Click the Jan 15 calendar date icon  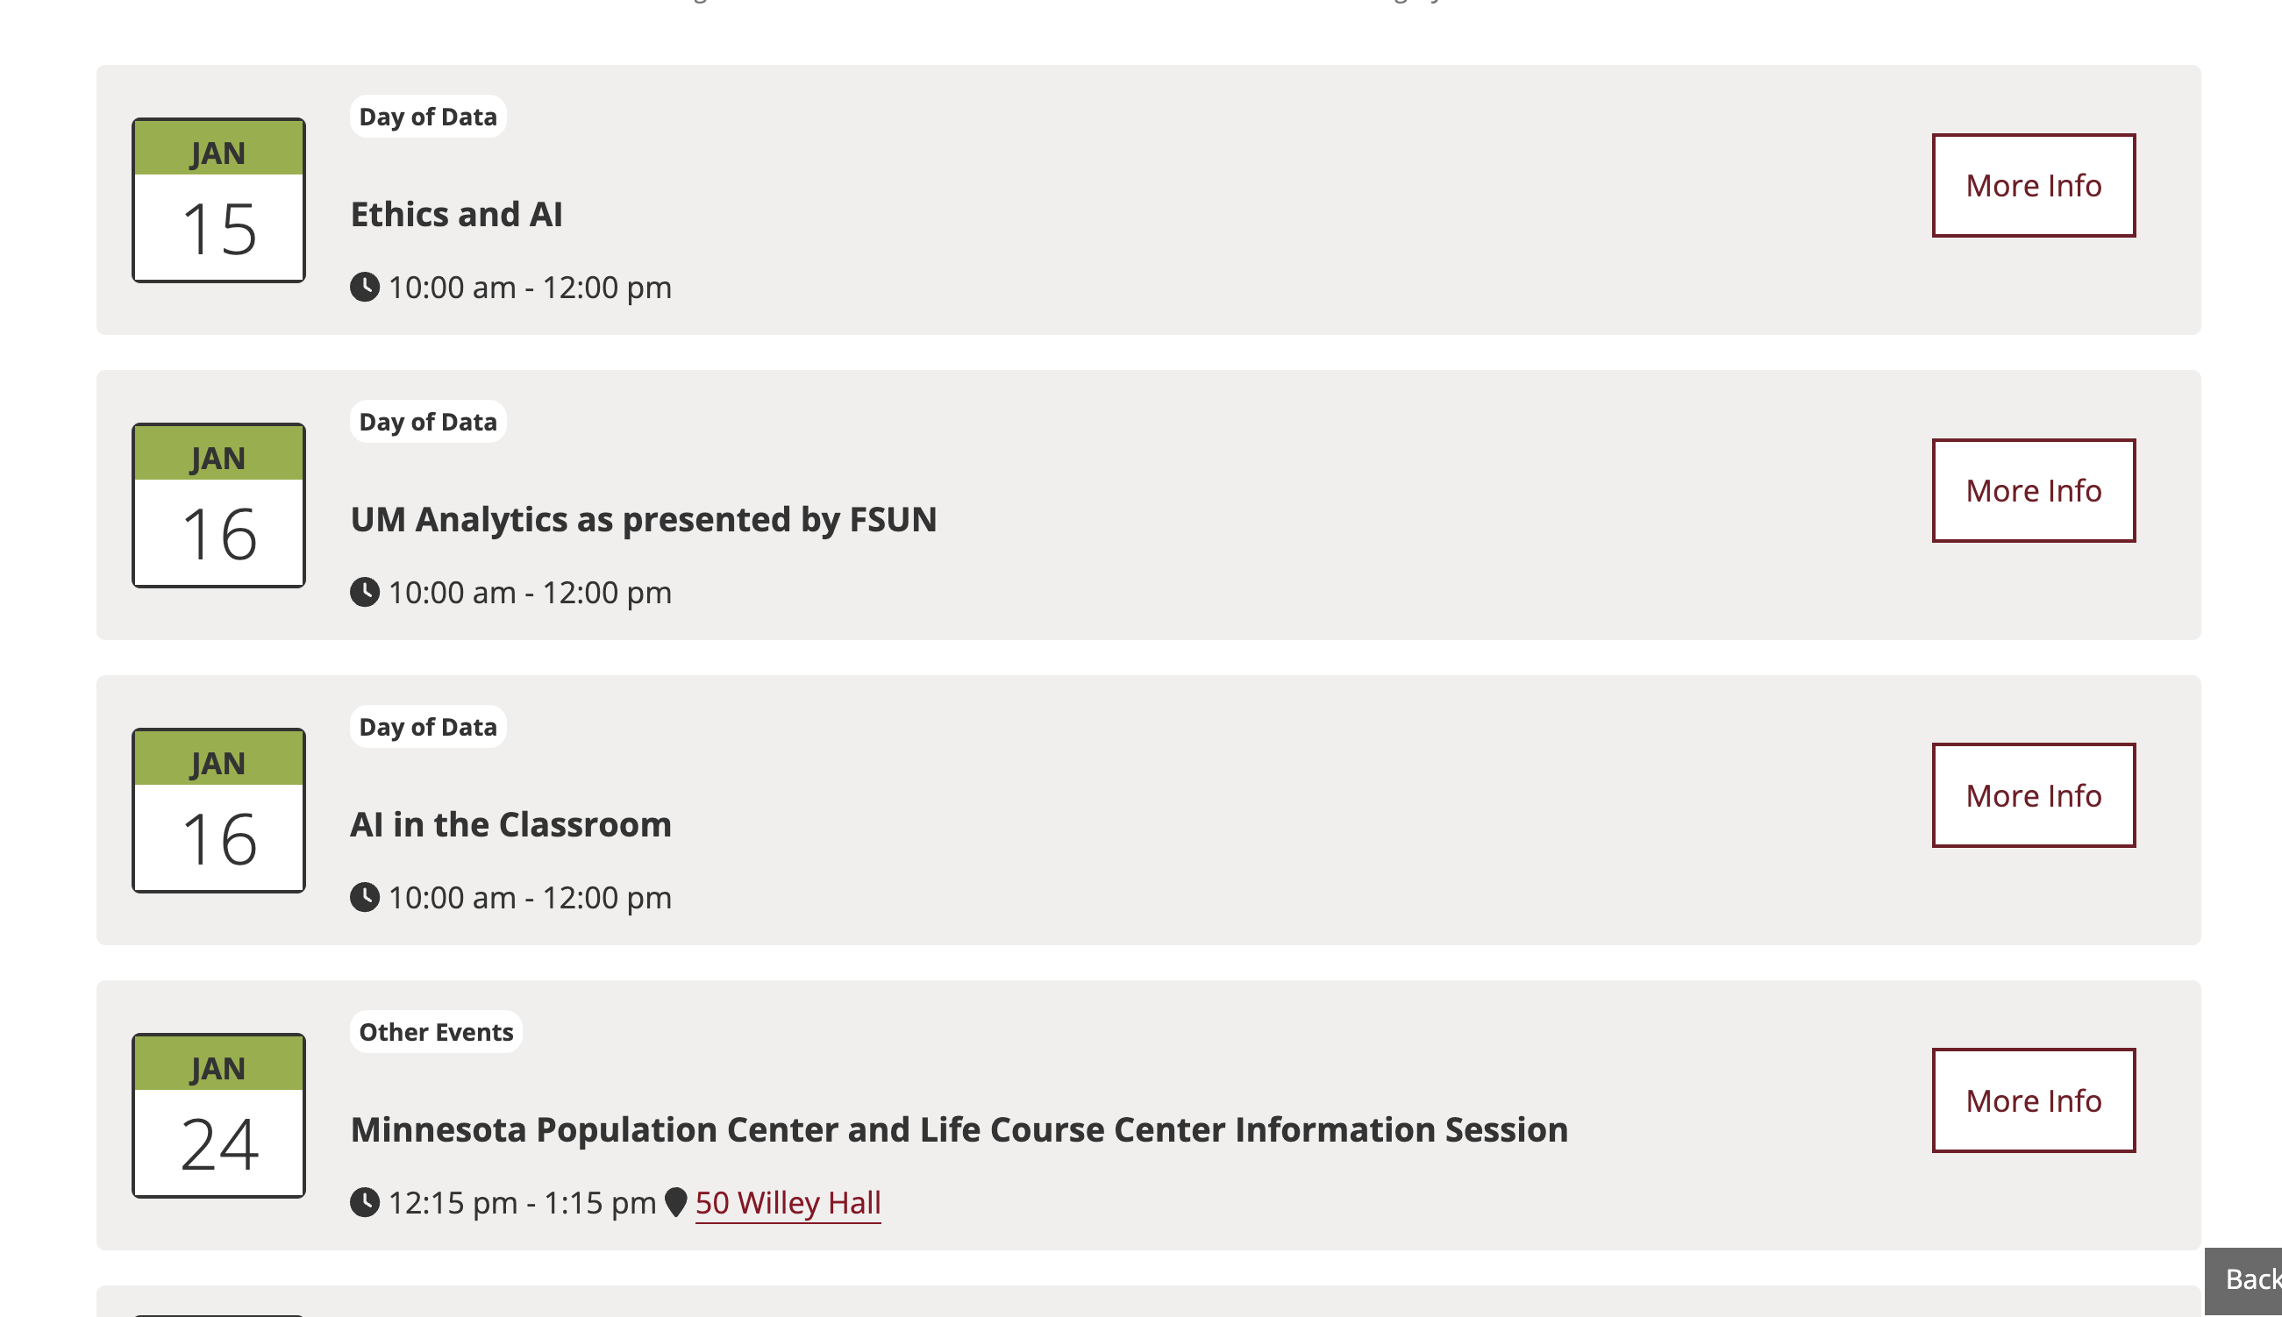[219, 200]
